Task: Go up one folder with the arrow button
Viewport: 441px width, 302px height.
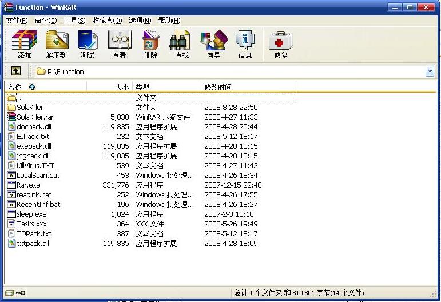Action: tap(16, 71)
